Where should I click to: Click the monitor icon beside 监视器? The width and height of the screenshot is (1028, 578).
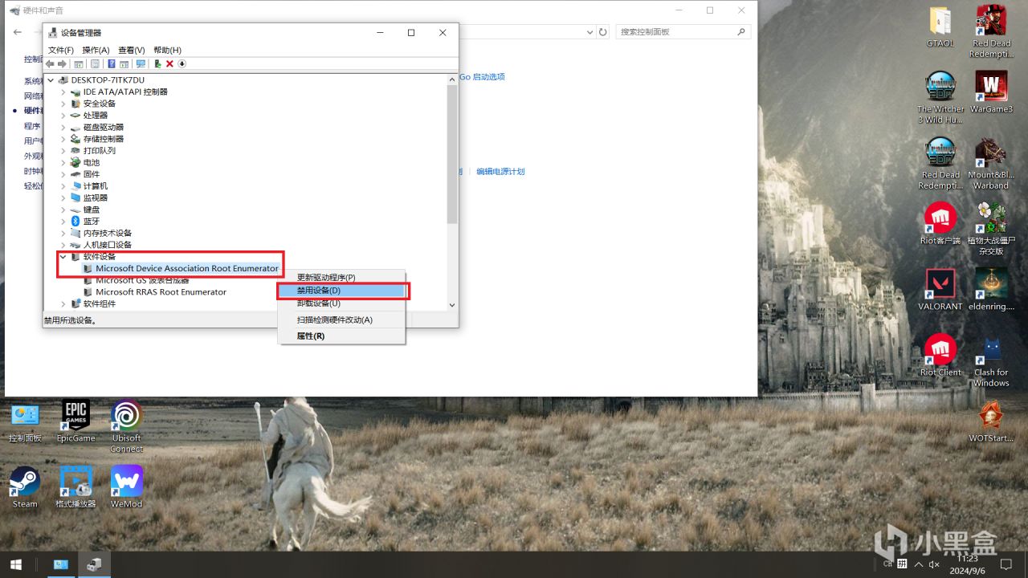point(75,197)
